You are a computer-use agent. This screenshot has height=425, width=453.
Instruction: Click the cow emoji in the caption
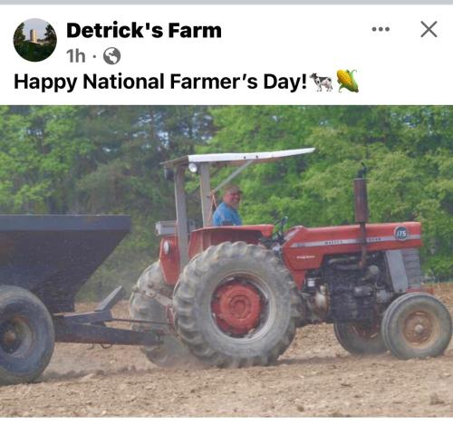322,82
